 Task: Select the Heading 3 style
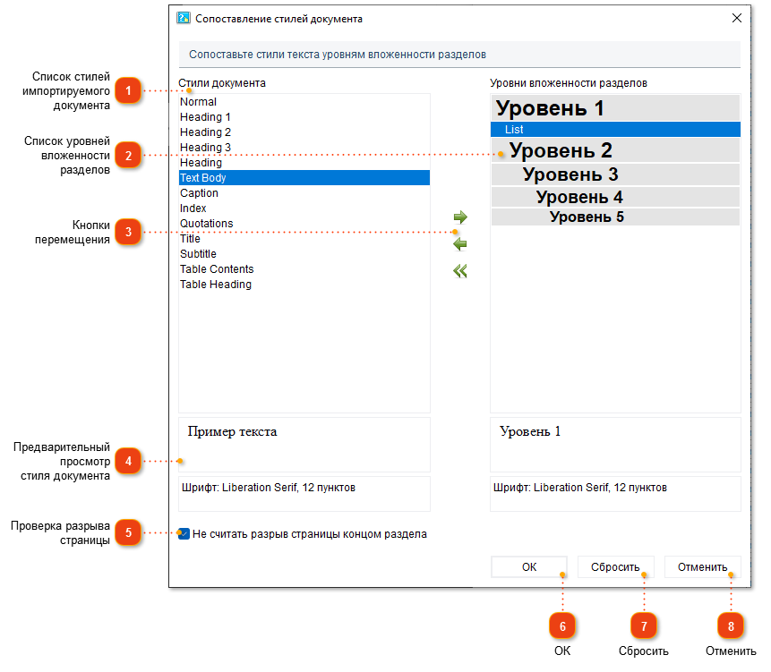click(205, 148)
